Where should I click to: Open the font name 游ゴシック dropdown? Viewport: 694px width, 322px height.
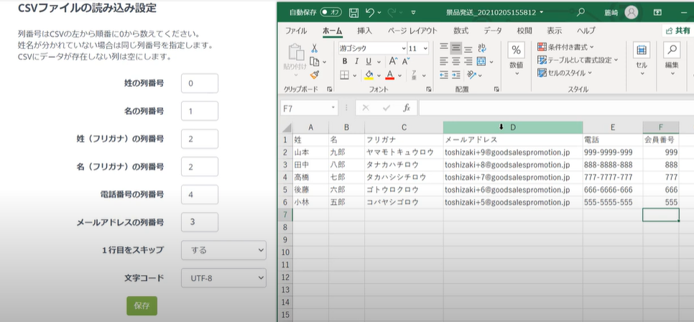pyautogui.click(x=404, y=48)
